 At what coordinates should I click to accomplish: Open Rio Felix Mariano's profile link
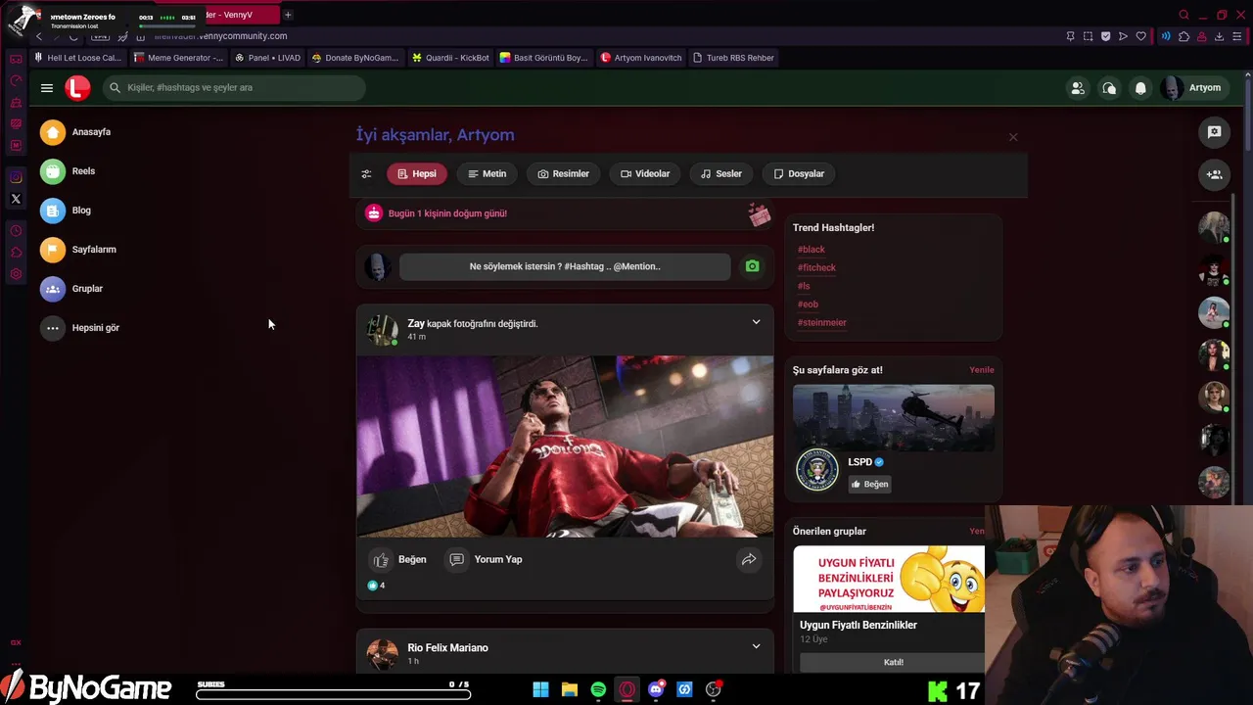pyautogui.click(x=447, y=648)
